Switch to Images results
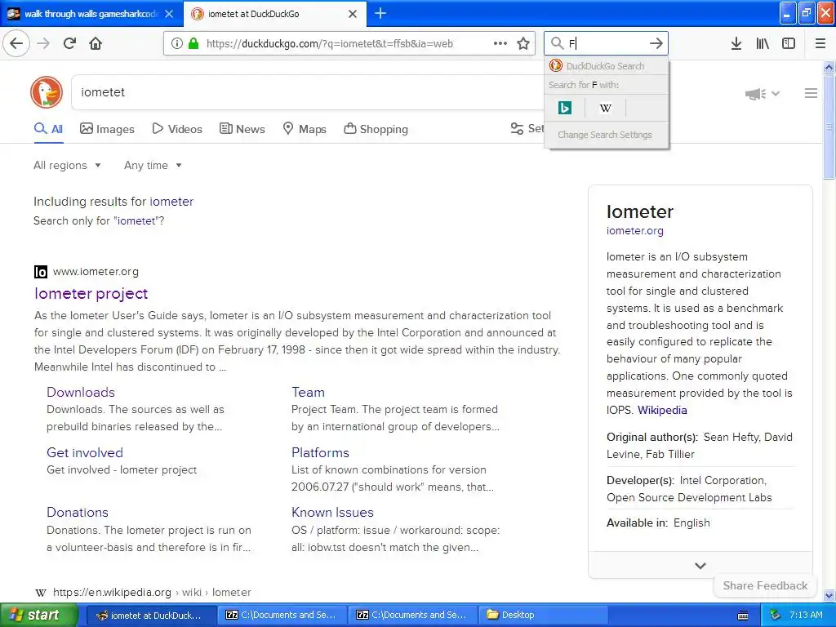Viewport: 836px width, 627px height. [x=107, y=129]
